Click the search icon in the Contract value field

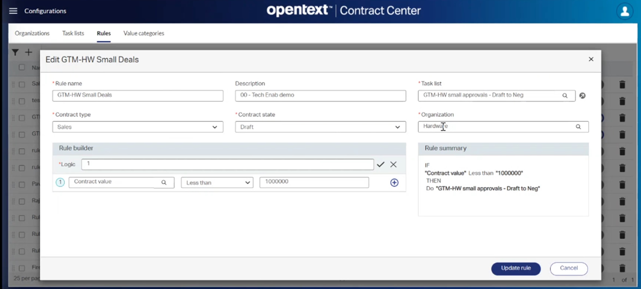tap(164, 182)
